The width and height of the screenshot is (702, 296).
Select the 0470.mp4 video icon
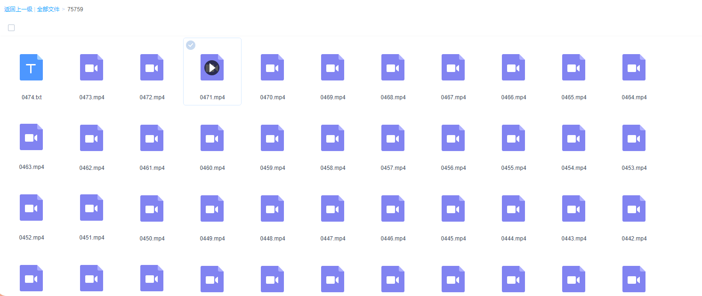[272, 67]
